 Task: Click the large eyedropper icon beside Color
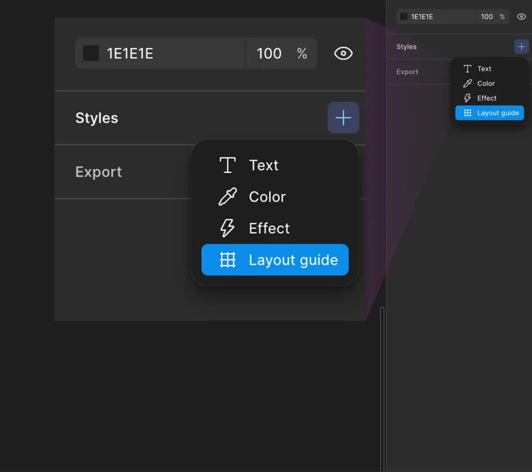pos(228,197)
